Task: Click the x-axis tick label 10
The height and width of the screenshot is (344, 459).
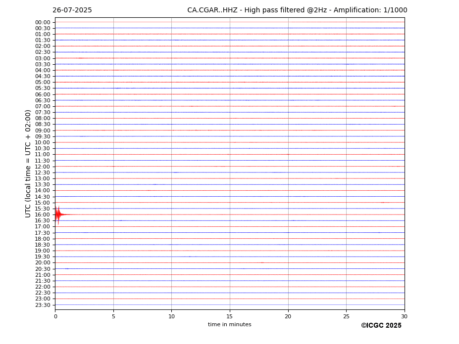Action: [171, 316]
